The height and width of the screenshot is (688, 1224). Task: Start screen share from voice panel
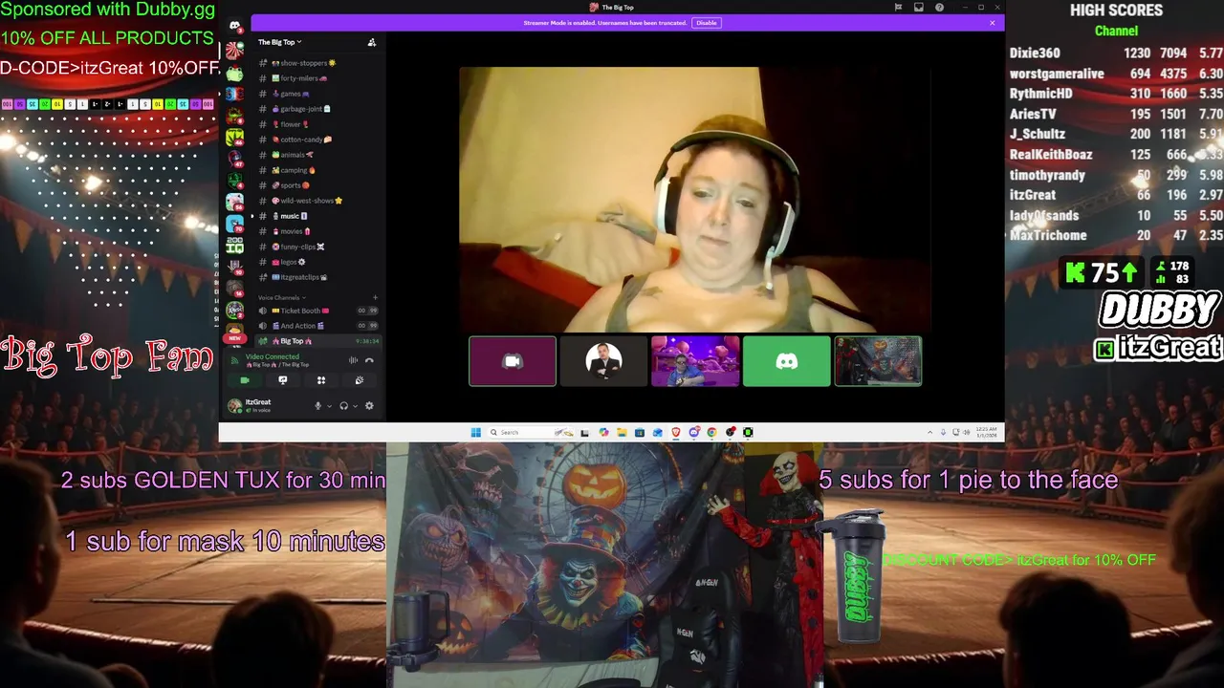[x=282, y=380]
